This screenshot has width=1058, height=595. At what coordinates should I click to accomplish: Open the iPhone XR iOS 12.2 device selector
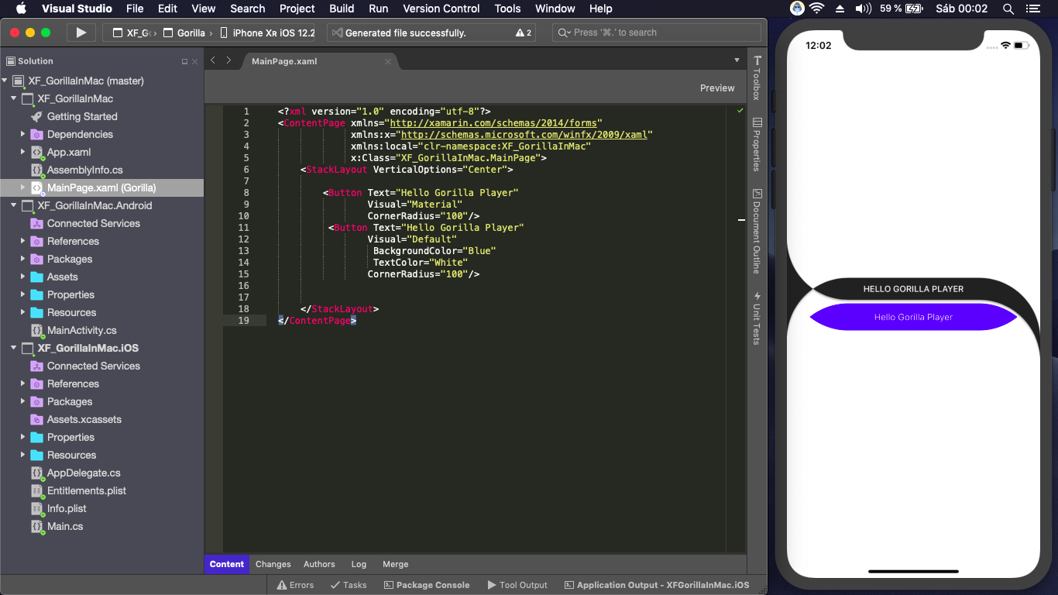[267, 33]
